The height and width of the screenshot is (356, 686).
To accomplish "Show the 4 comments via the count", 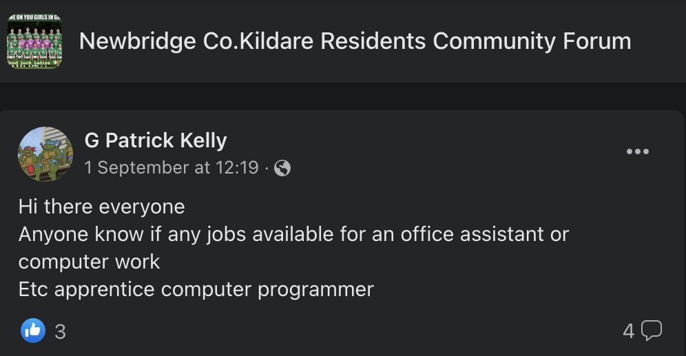I will tap(628, 332).
